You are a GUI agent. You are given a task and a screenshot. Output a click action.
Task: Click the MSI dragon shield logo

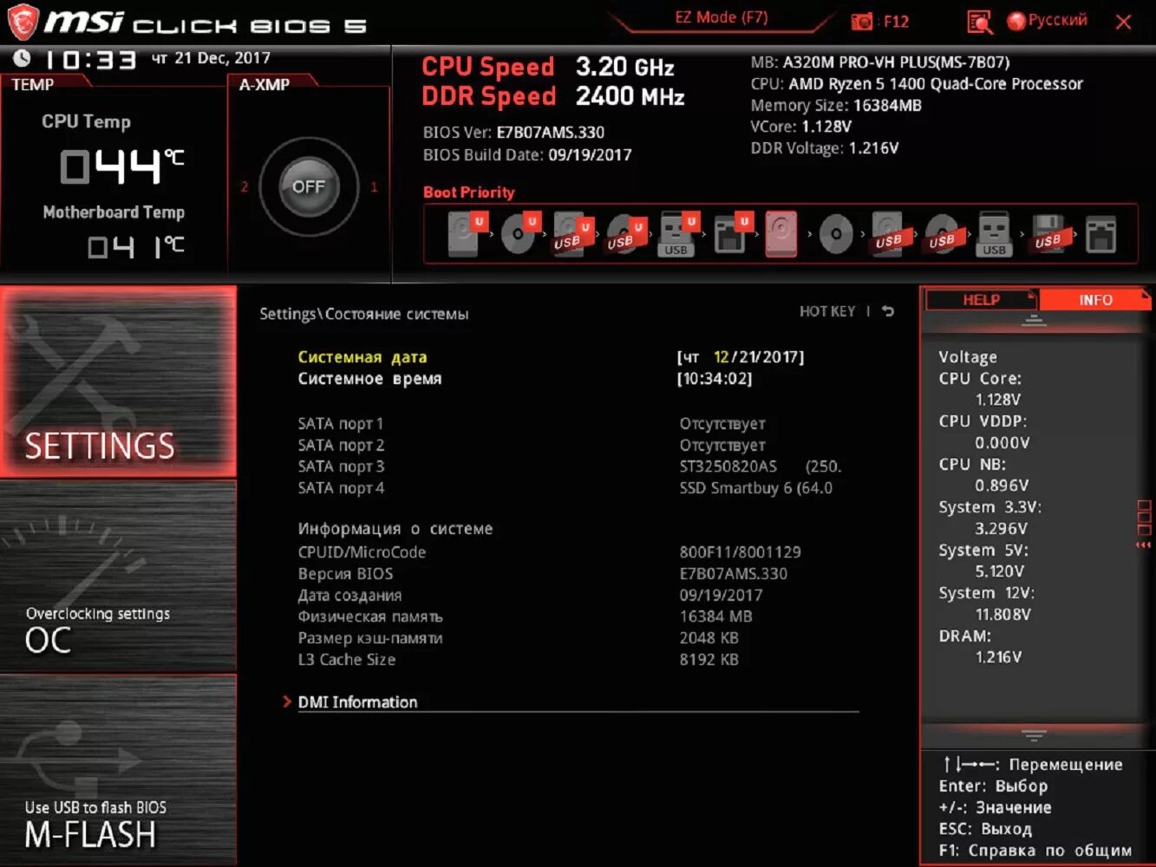coord(22,23)
